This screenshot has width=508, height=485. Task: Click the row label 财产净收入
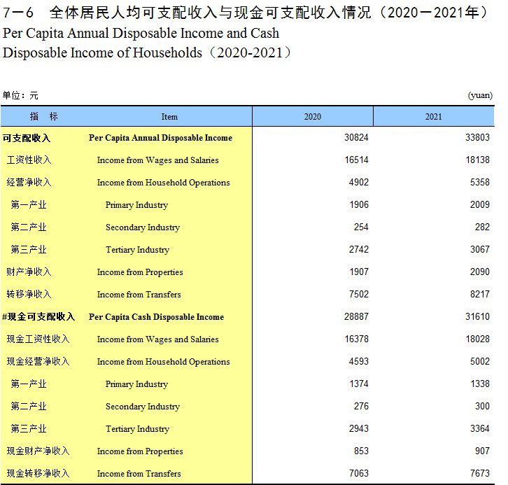pos(29,272)
